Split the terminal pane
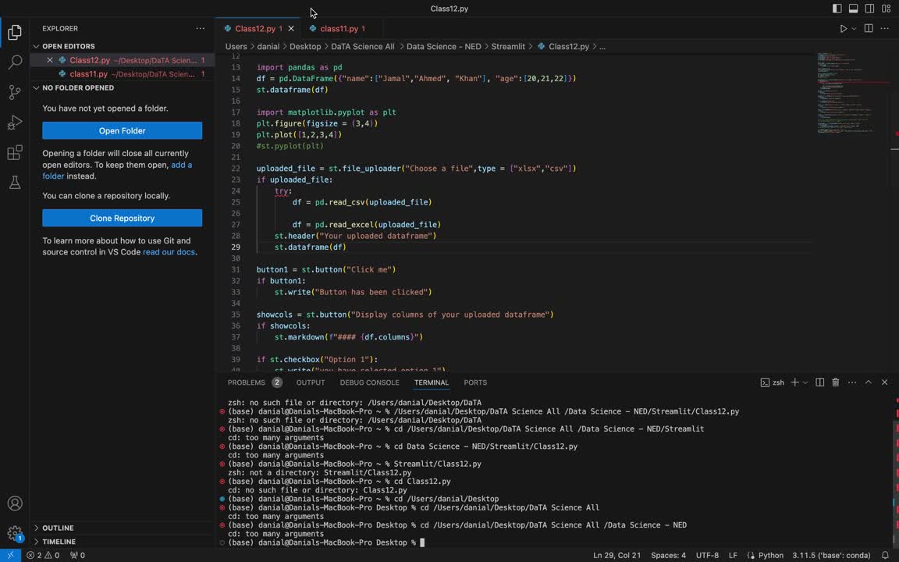Viewport: 899px width, 562px height. 820,382
